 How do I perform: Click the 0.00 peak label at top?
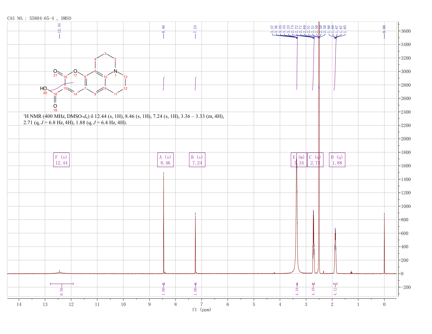384,29
